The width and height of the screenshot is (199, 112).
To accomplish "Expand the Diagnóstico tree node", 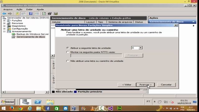I will (x=4, y=26).
